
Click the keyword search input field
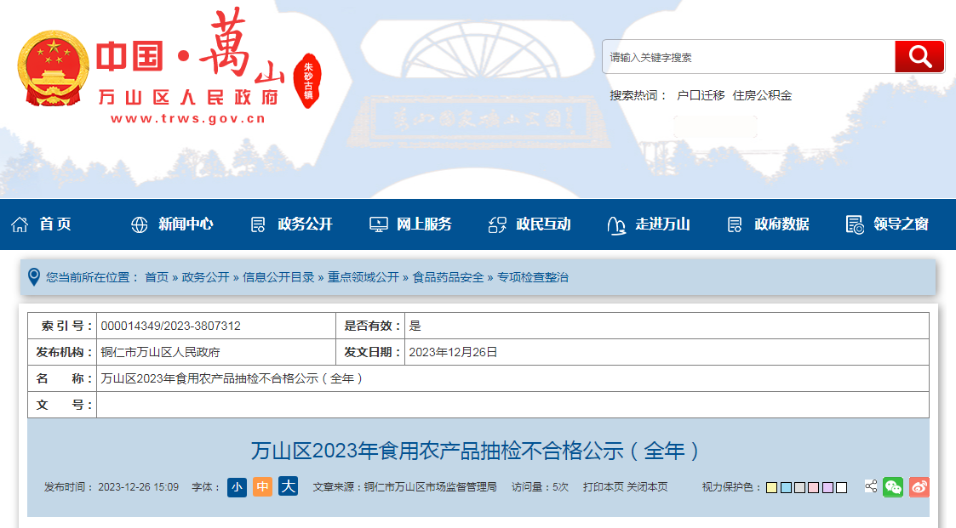pos(747,57)
